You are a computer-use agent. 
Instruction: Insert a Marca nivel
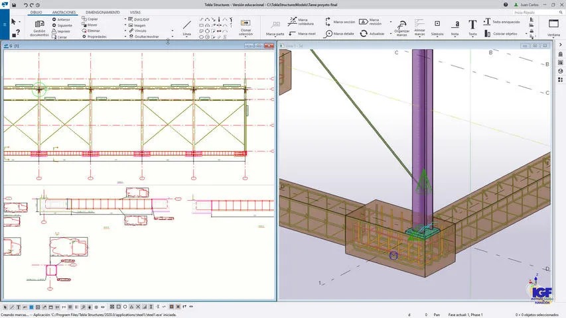302,34
